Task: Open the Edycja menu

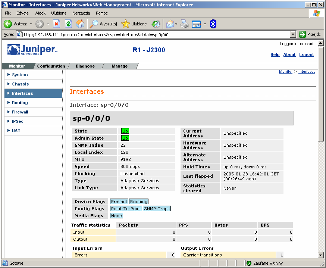Action: click(x=22, y=13)
